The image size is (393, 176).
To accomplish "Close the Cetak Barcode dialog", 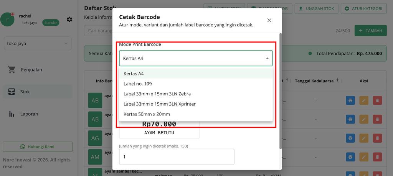I will coord(269,20).
